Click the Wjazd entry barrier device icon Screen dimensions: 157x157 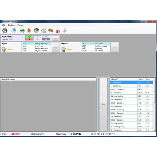coord(4,49)
